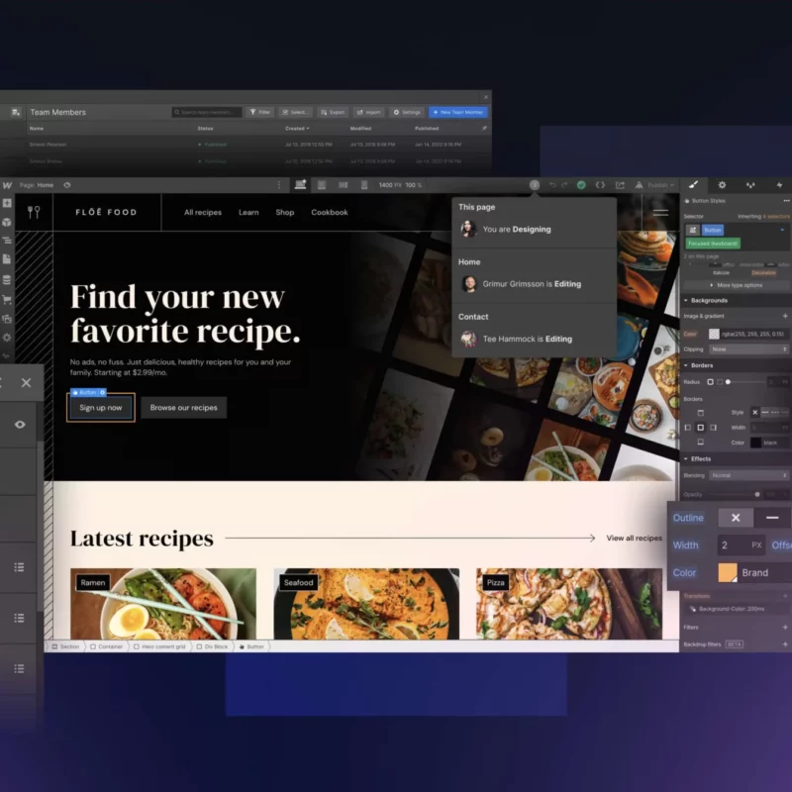Open Button Styles three-dot menu
Screen dimensions: 792x792
(786, 201)
